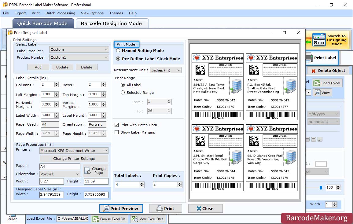Image resolution: width=353 pixels, height=224 pixels.
Task: Open Change Page settings icon button
Action: (95, 171)
